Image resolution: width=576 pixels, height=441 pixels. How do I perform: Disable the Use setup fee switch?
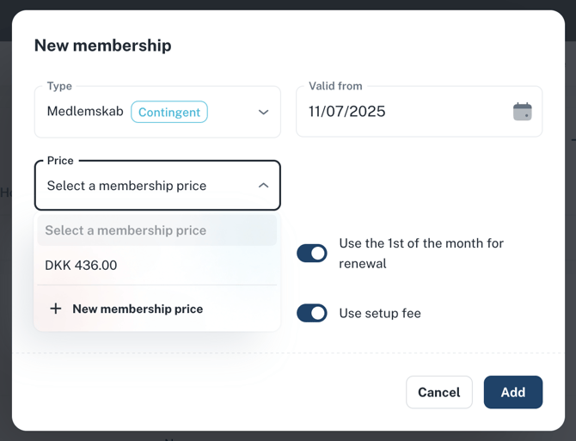[x=312, y=313]
